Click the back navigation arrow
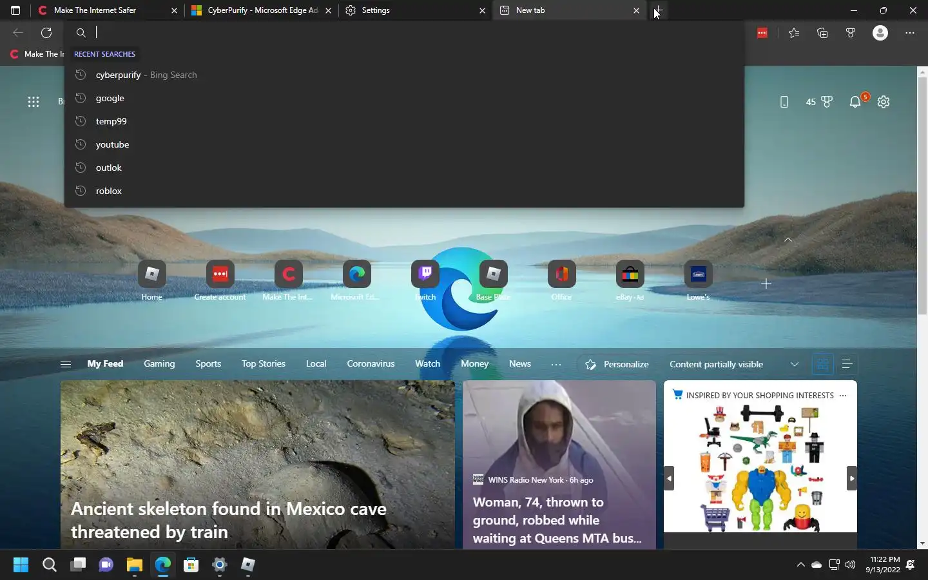The image size is (928, 580). click(18, 33)
